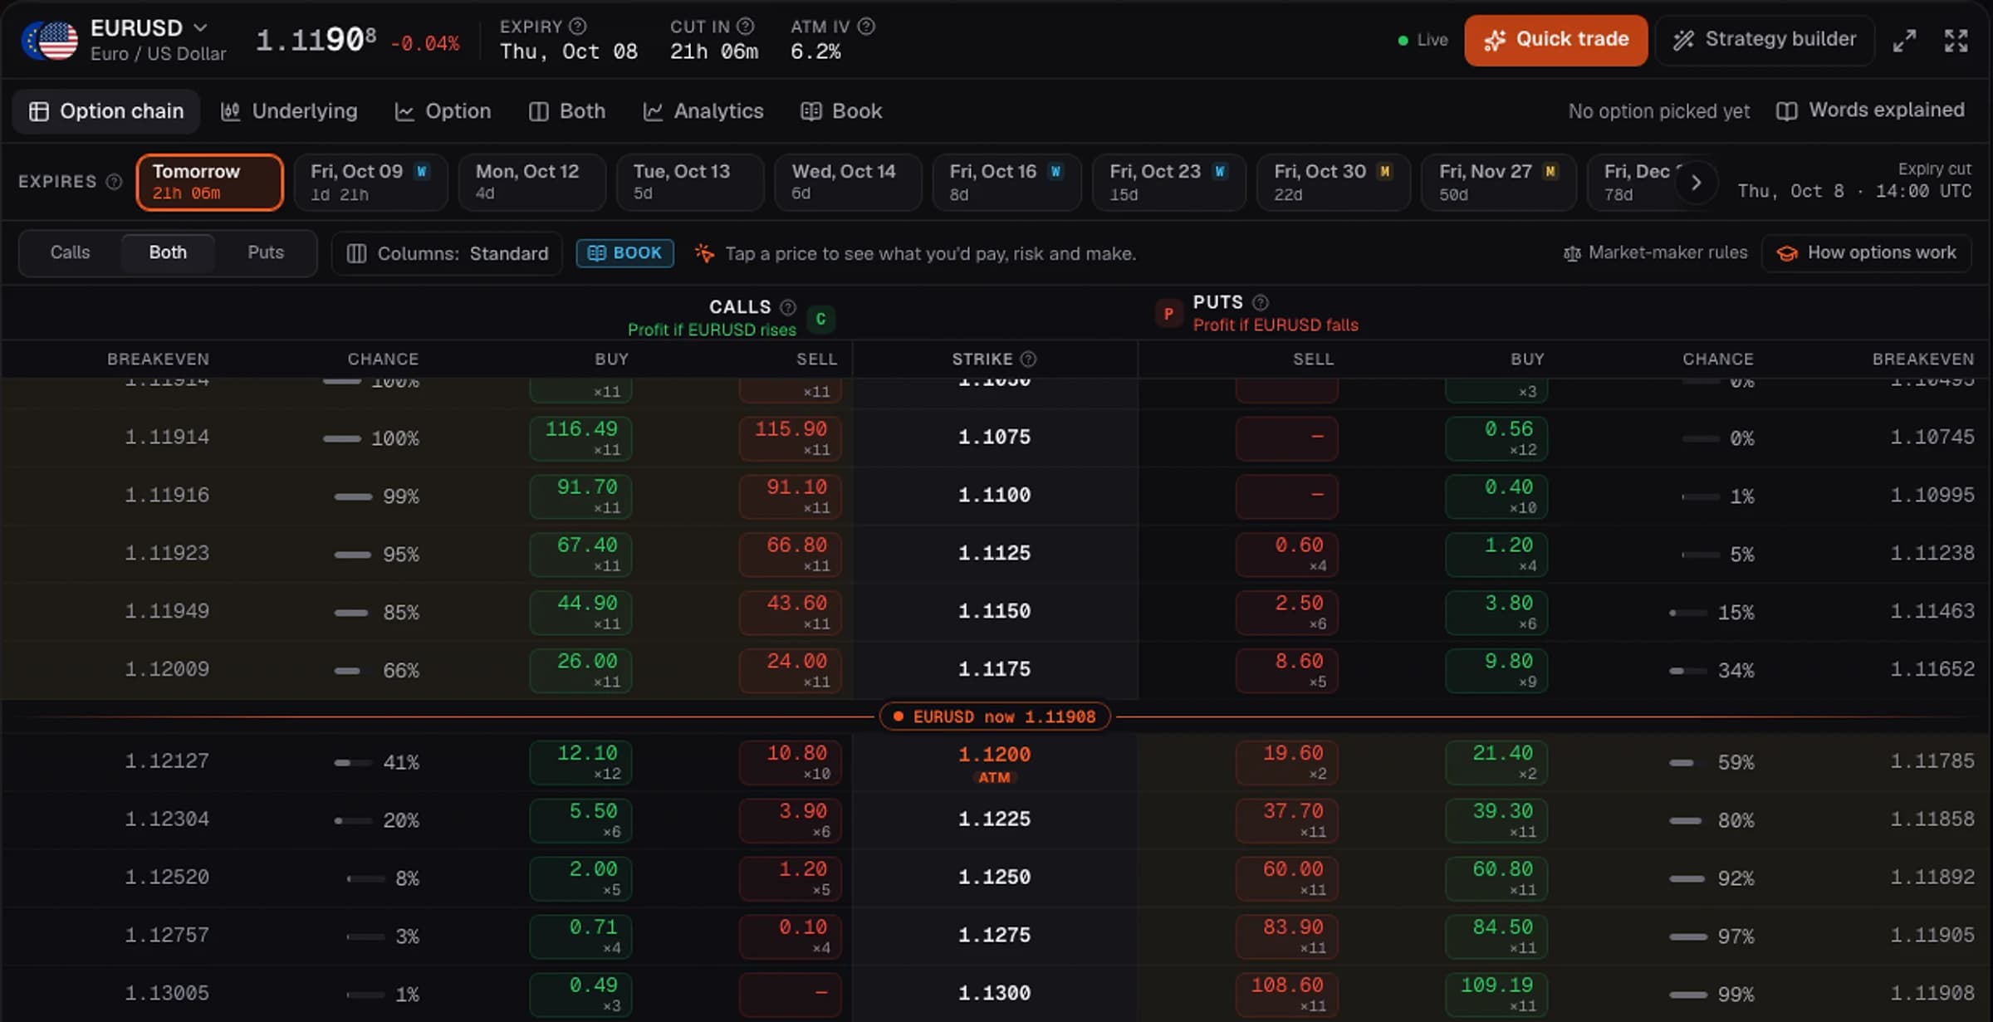This screenshot has height=1022, width=1993.
Task: Click the red P puts badge
Action: coord(1168,314)
